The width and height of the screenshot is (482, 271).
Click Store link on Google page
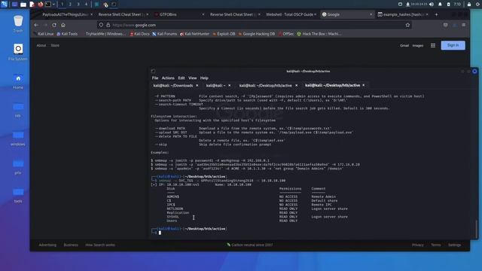(55, 45)
